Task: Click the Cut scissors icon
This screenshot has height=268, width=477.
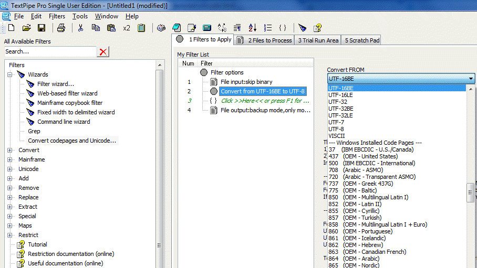Action: click(x=81, y=28)
